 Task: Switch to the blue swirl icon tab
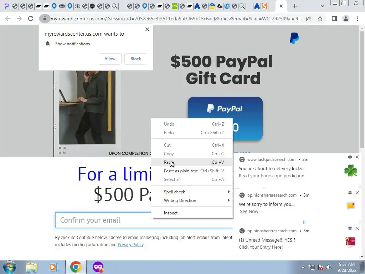pos(227,6)
